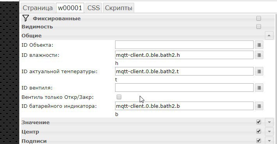Click the ID Объекта input field
Image resolution: width=277 pixels, height=144 pixels.
coord(184,45)
